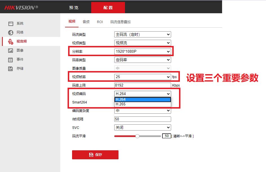The image size is (266, 172).
Task: Click the 码流平滑 label
Action: pos(79,136)
